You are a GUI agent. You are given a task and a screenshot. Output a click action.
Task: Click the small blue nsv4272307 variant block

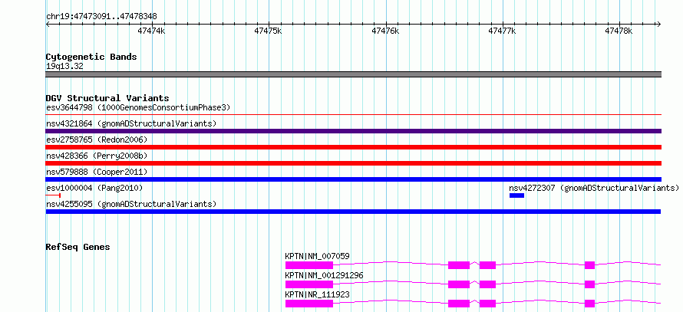(x=516, y=195)
